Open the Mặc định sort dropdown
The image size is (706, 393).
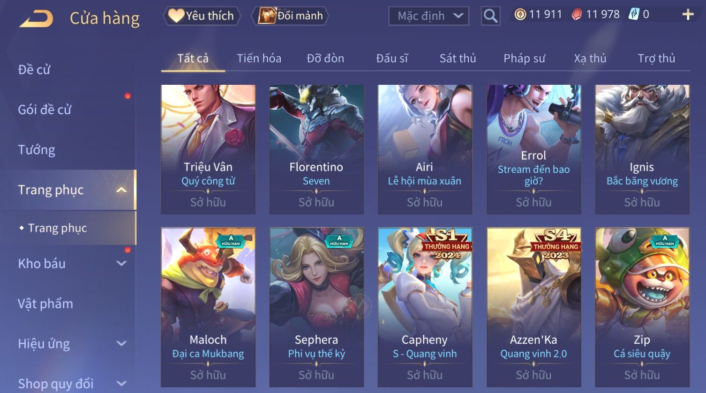pyautogui.click(x=428, y=16)
